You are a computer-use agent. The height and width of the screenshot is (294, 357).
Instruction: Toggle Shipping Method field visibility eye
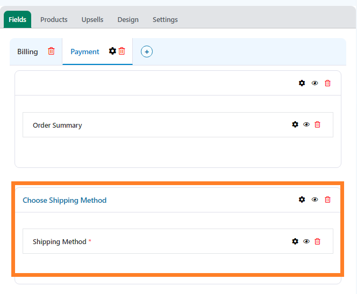306,241
